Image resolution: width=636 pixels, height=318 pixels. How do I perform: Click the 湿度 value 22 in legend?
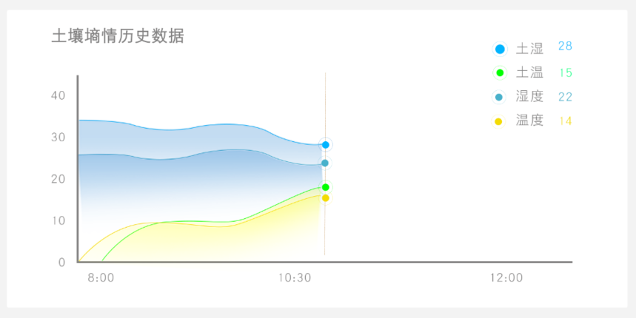click(565, 97)
